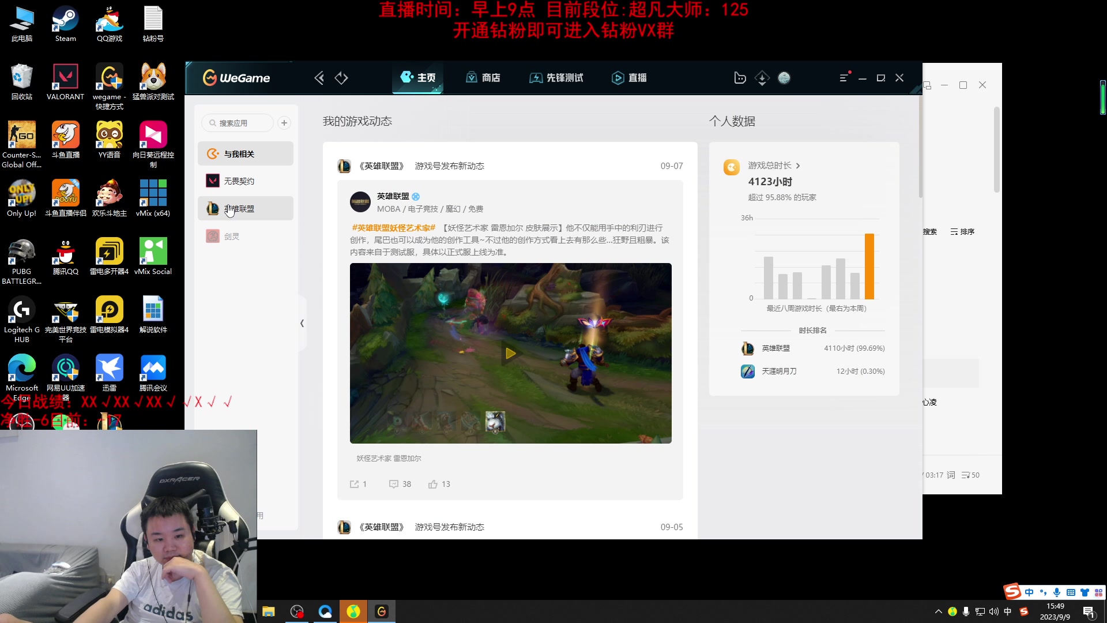Open the 钻粉号 text file on desktop
1107x623 pixels.
coord(153,24)
